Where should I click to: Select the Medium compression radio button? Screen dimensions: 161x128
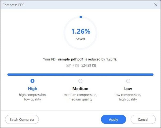pos(80,81)
